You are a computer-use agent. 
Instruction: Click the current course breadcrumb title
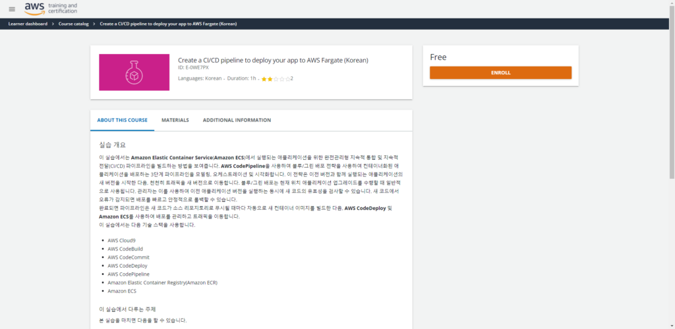168,24
